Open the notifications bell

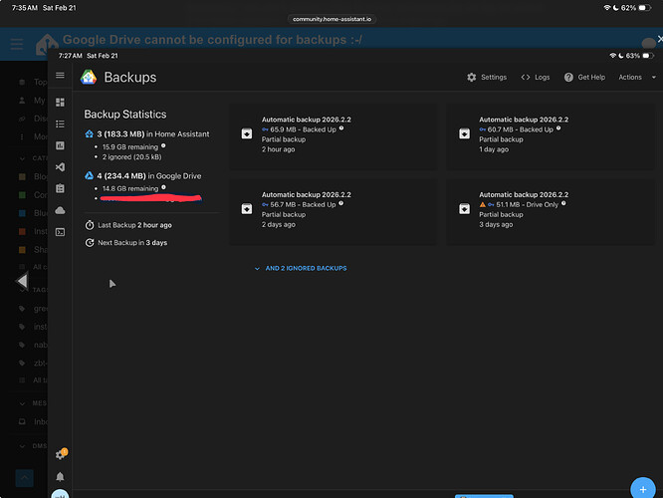[60, 476]
